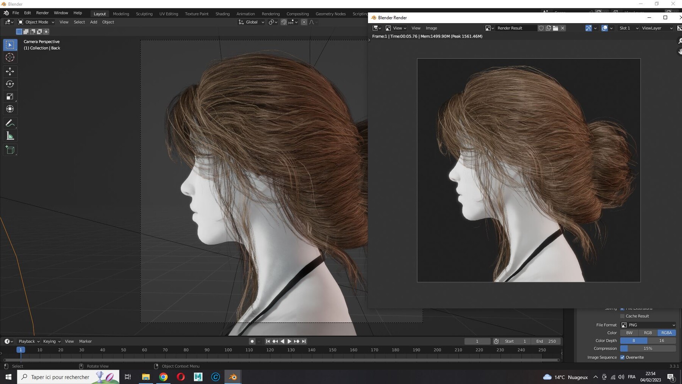Select the Select Box tool
The width and height of the screenshot is (682, 384).
click(10, 45)
